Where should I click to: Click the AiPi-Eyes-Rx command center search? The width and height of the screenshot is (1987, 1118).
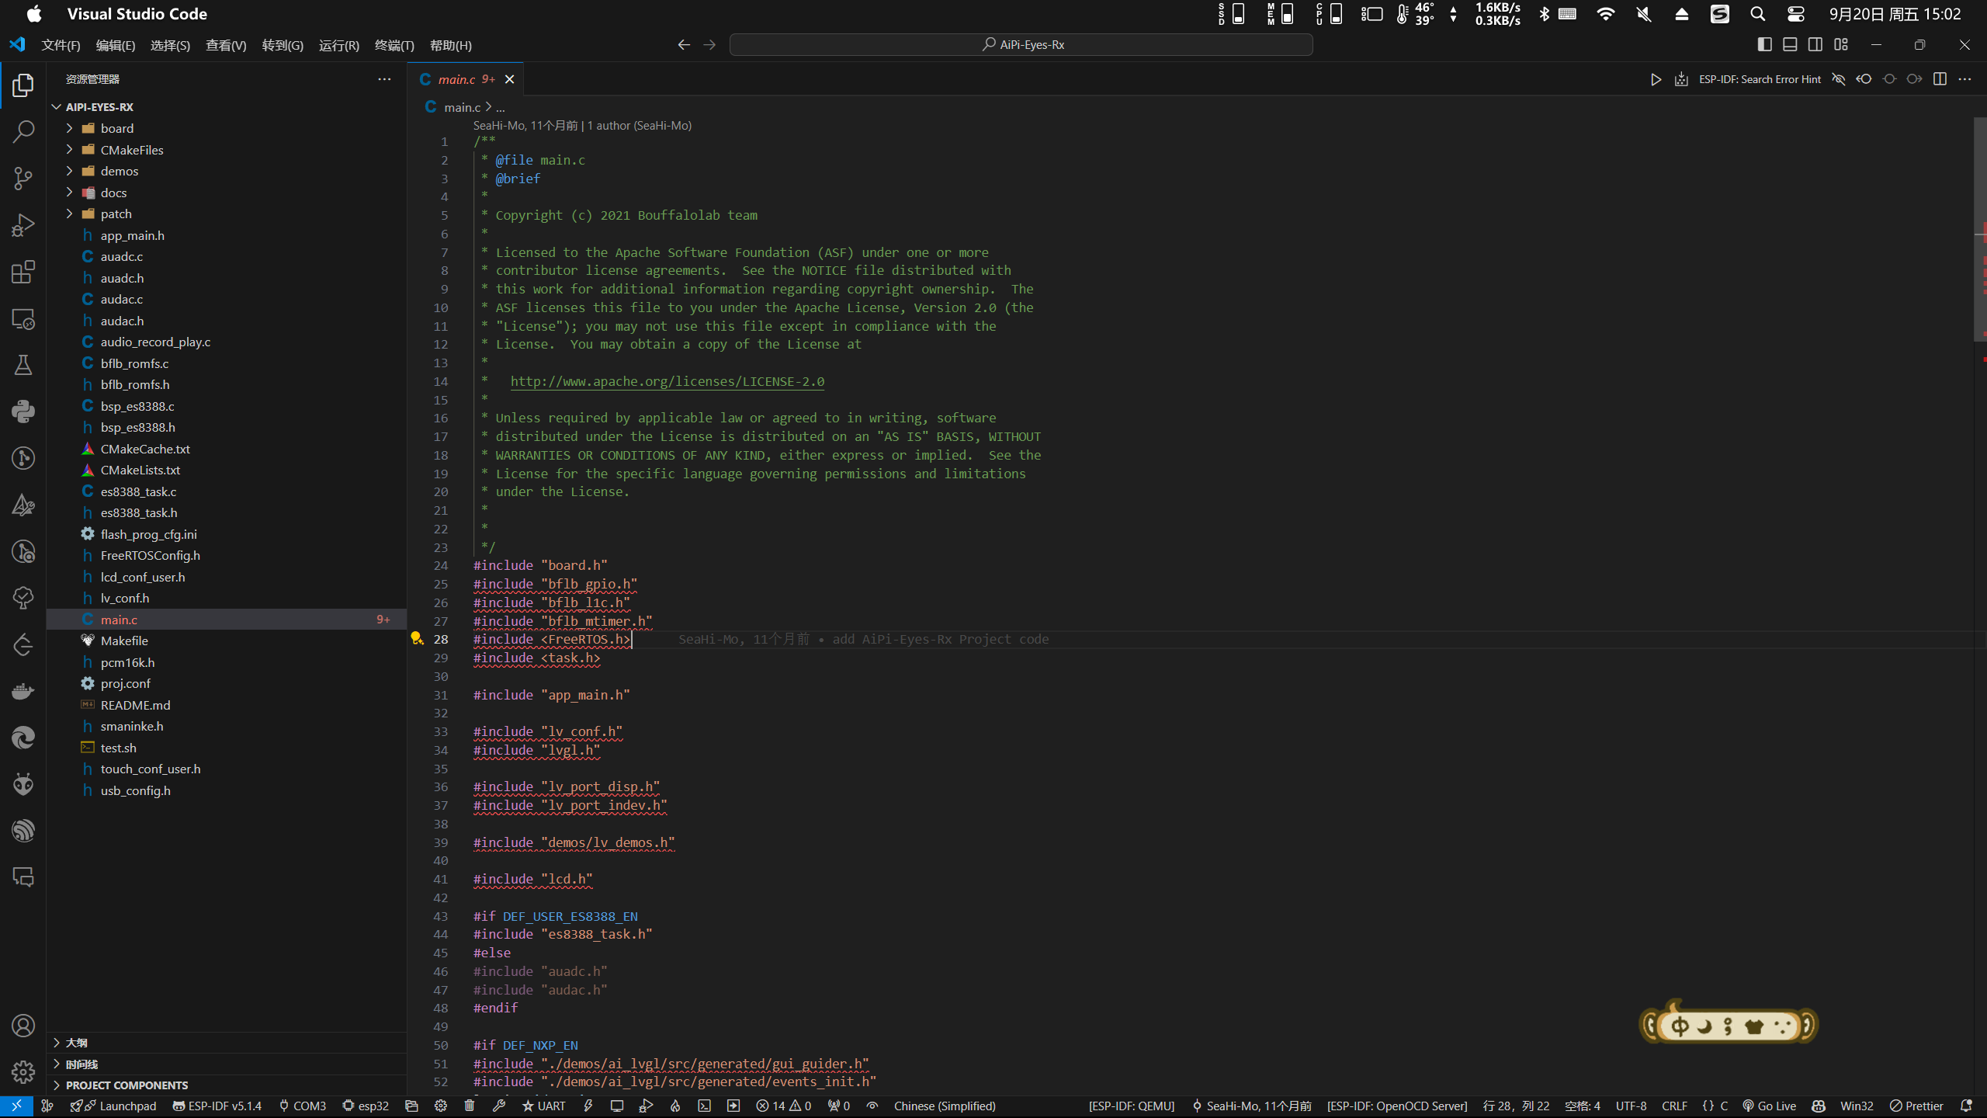tap(1021, 45)
